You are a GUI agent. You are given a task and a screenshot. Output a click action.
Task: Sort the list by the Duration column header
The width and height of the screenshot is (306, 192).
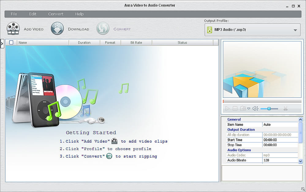click(x=84, y=43)
